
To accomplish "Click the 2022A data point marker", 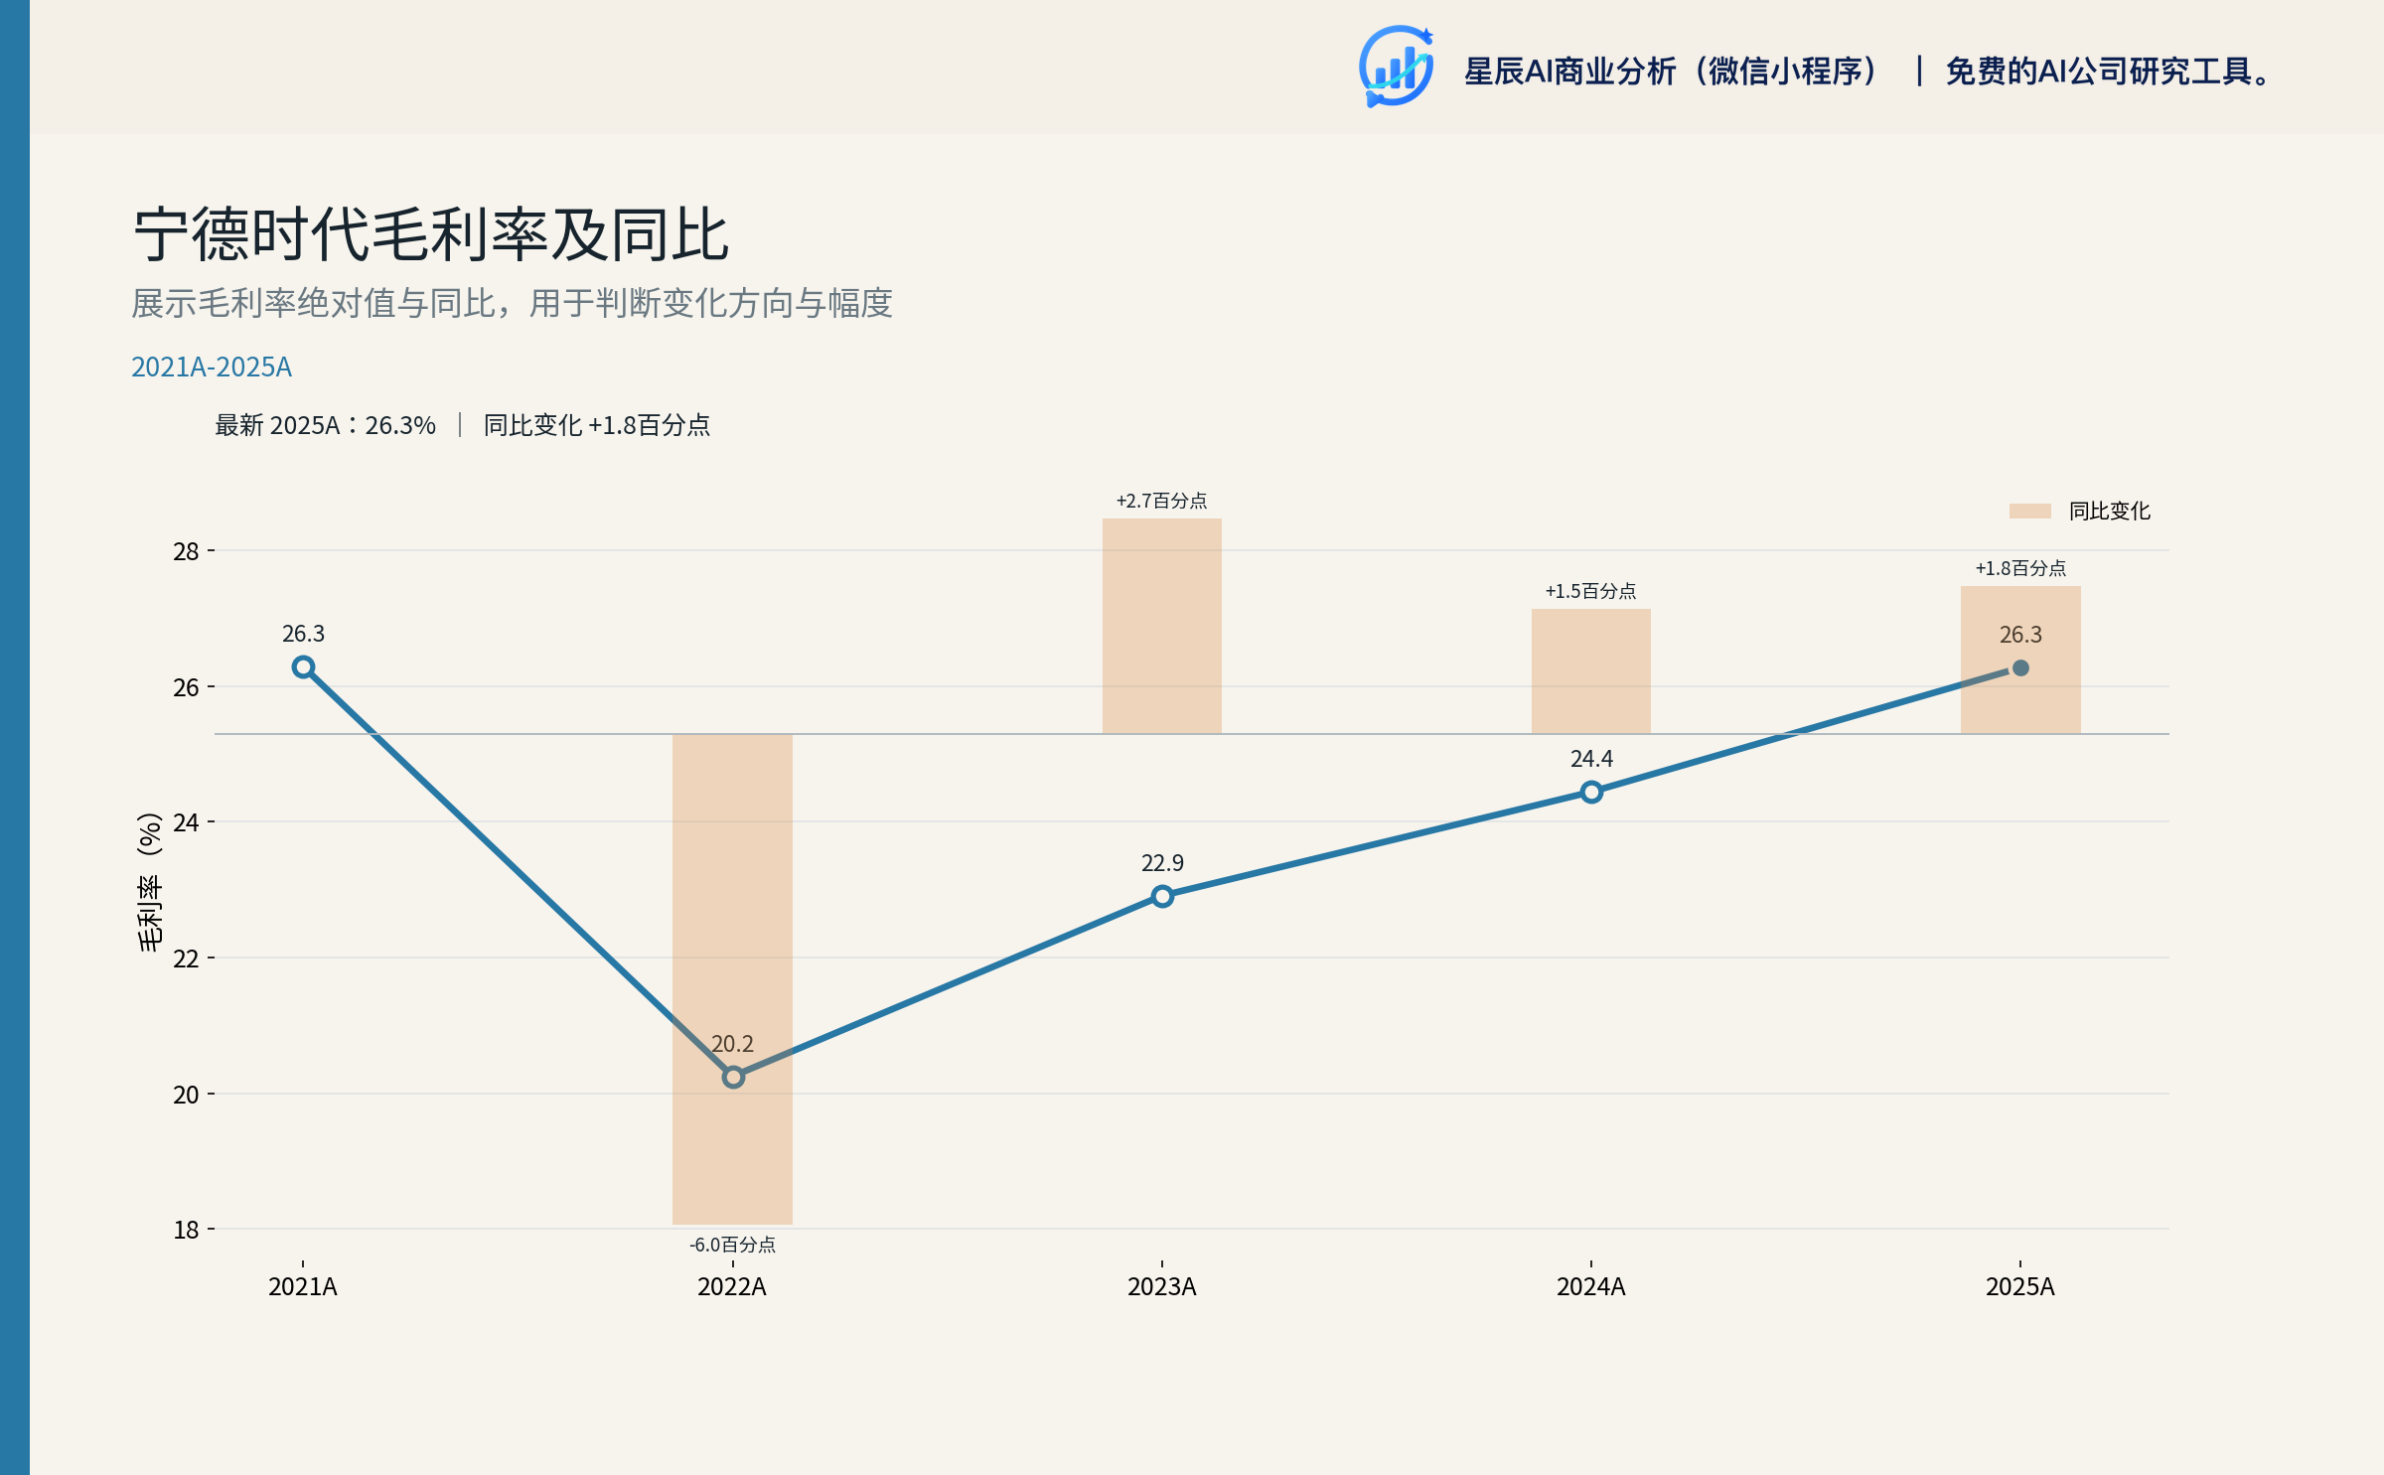I will click(733, 1077).
